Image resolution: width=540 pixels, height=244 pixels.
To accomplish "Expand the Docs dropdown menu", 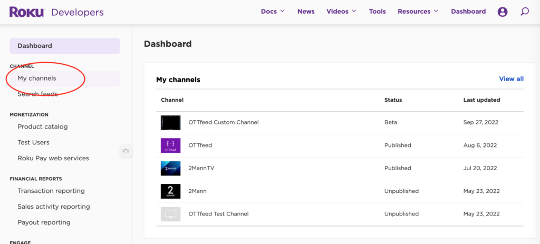I will 273,12.
